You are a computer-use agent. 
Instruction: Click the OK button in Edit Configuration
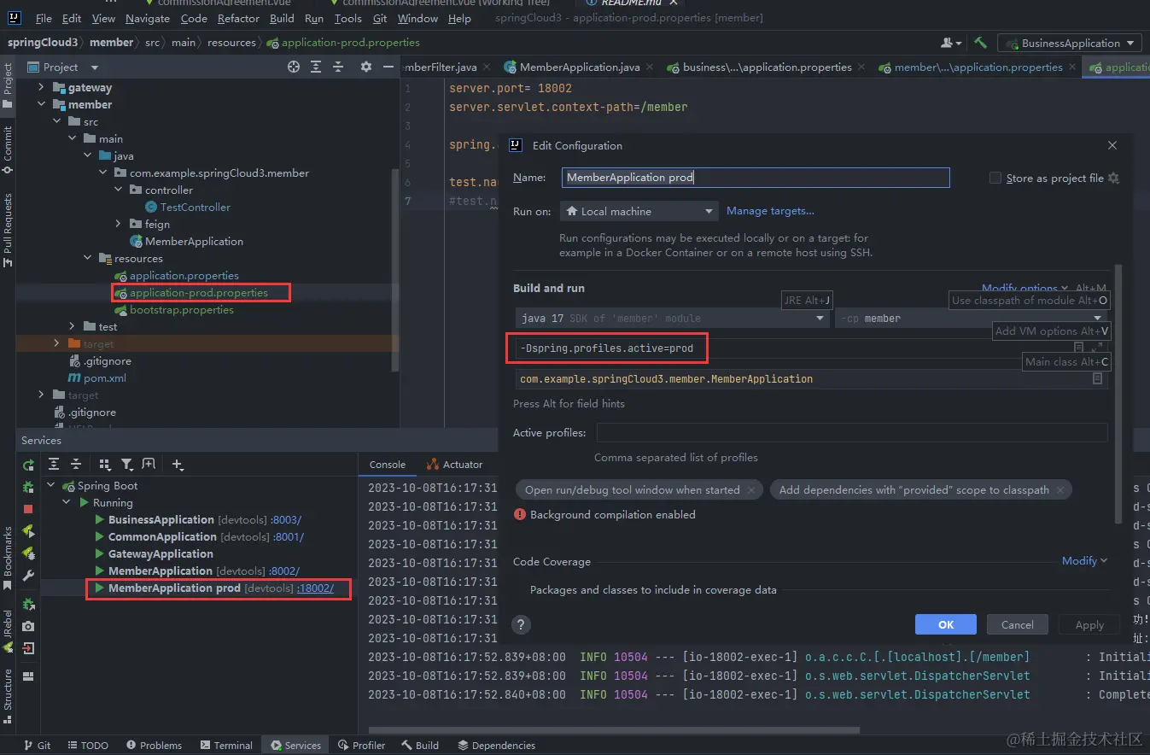point(946,624)
